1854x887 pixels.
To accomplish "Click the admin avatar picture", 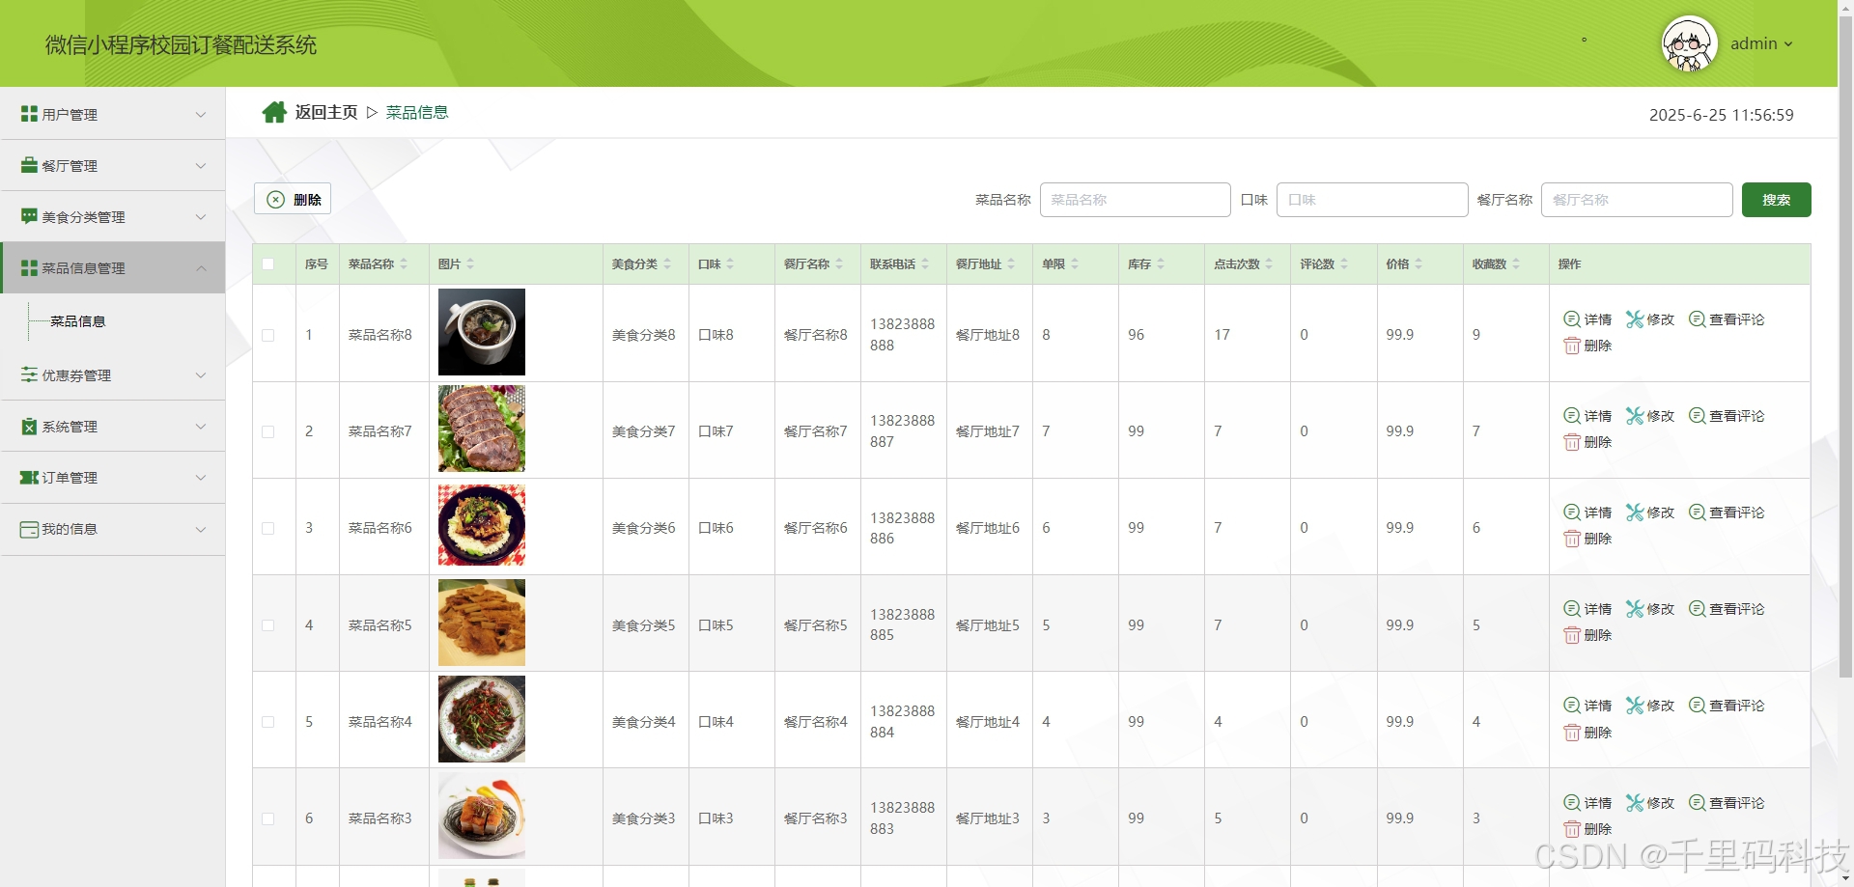I will 1689,43.
